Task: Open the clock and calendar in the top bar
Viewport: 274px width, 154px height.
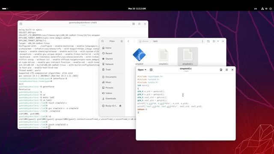Action: 137,9
